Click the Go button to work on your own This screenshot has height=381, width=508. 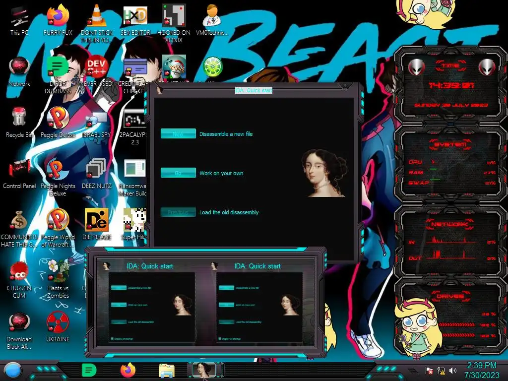pyautogui.click(x=178, y=173)
